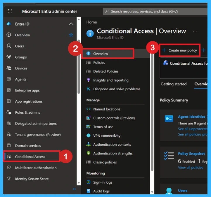Click the Devices icon in sidebar
Viewport: 211px width, 197px height.
9,68
